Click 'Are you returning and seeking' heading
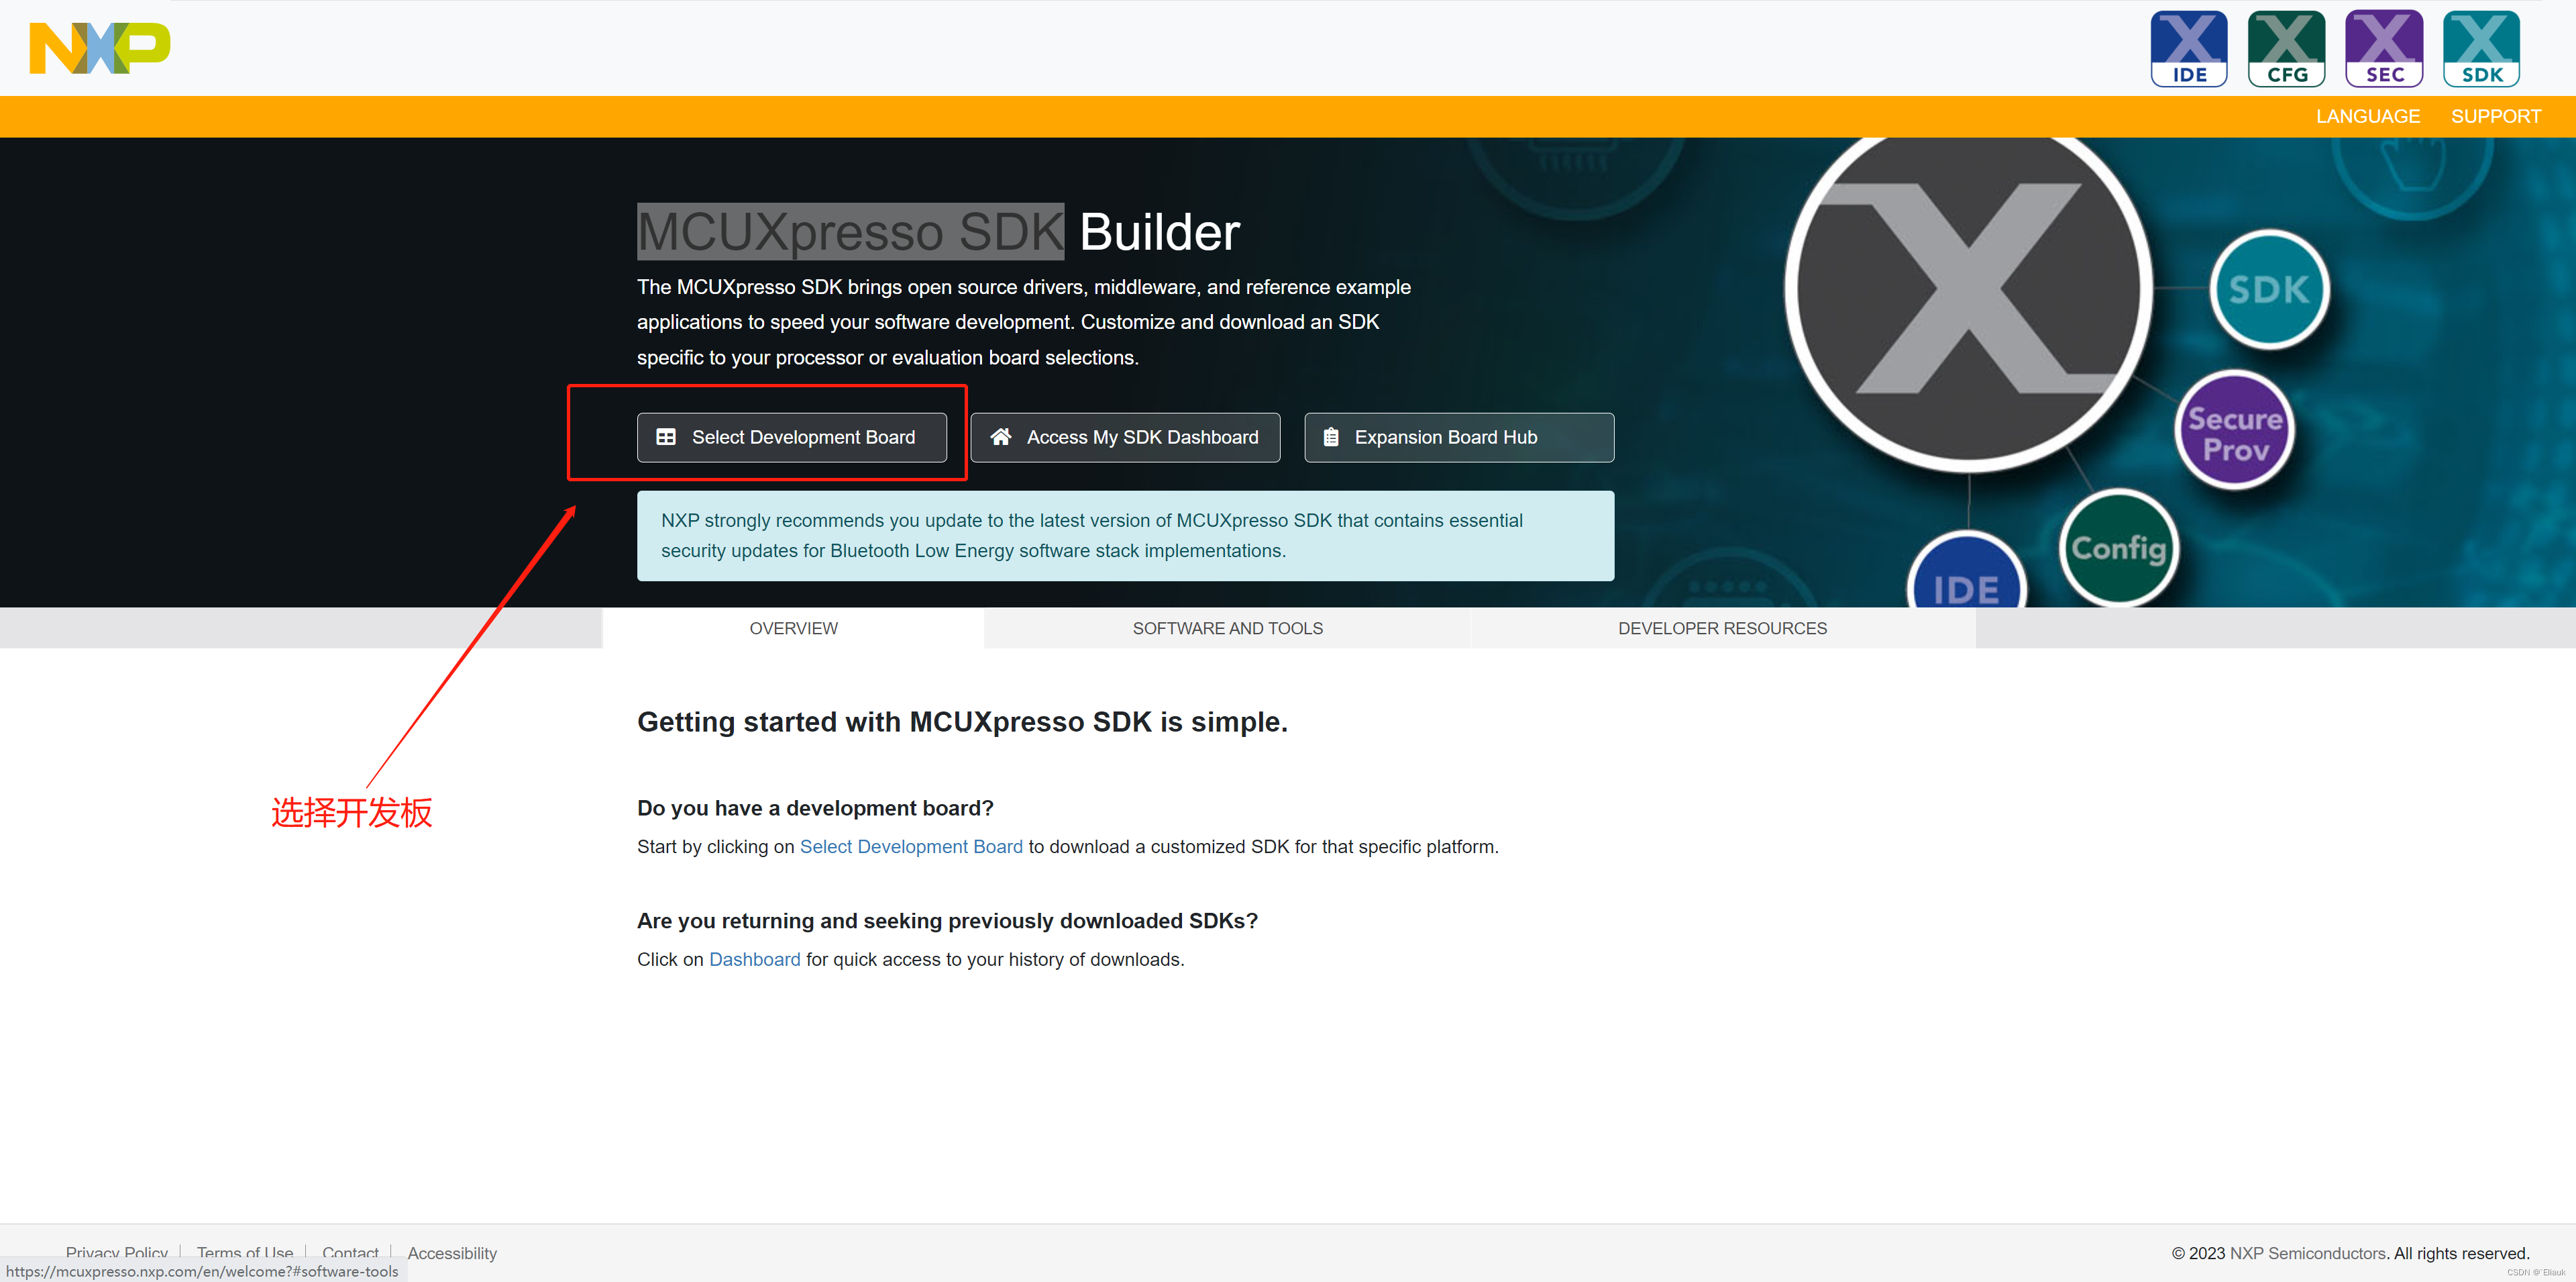 [947, 921]
